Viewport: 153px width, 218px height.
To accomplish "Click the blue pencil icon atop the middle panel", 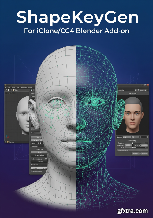I will [x=31, y=90].
